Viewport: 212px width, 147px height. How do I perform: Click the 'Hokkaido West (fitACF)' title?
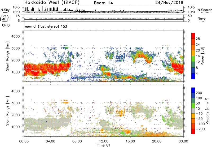coord(52,3)
